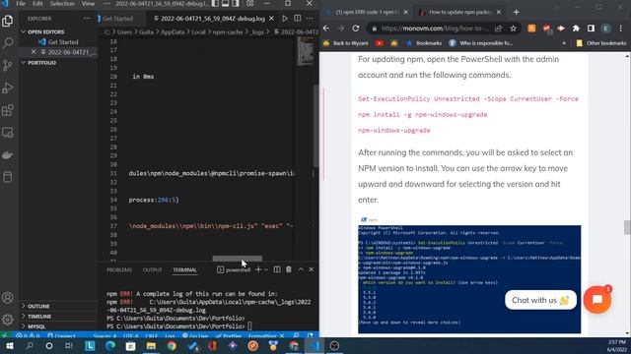Open the Manage gear menu in VS Code

click(8, 320)
